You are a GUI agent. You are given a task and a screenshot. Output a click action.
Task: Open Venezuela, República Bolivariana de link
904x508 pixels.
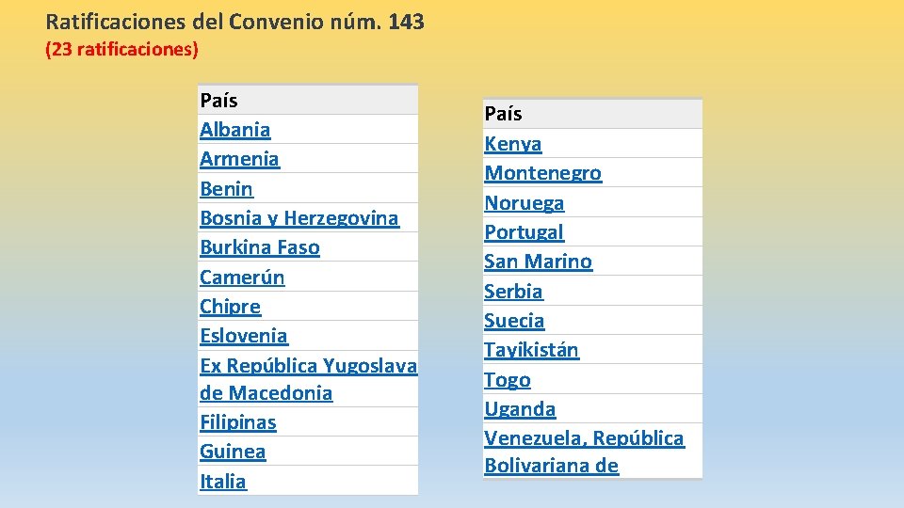click(584, 452)
